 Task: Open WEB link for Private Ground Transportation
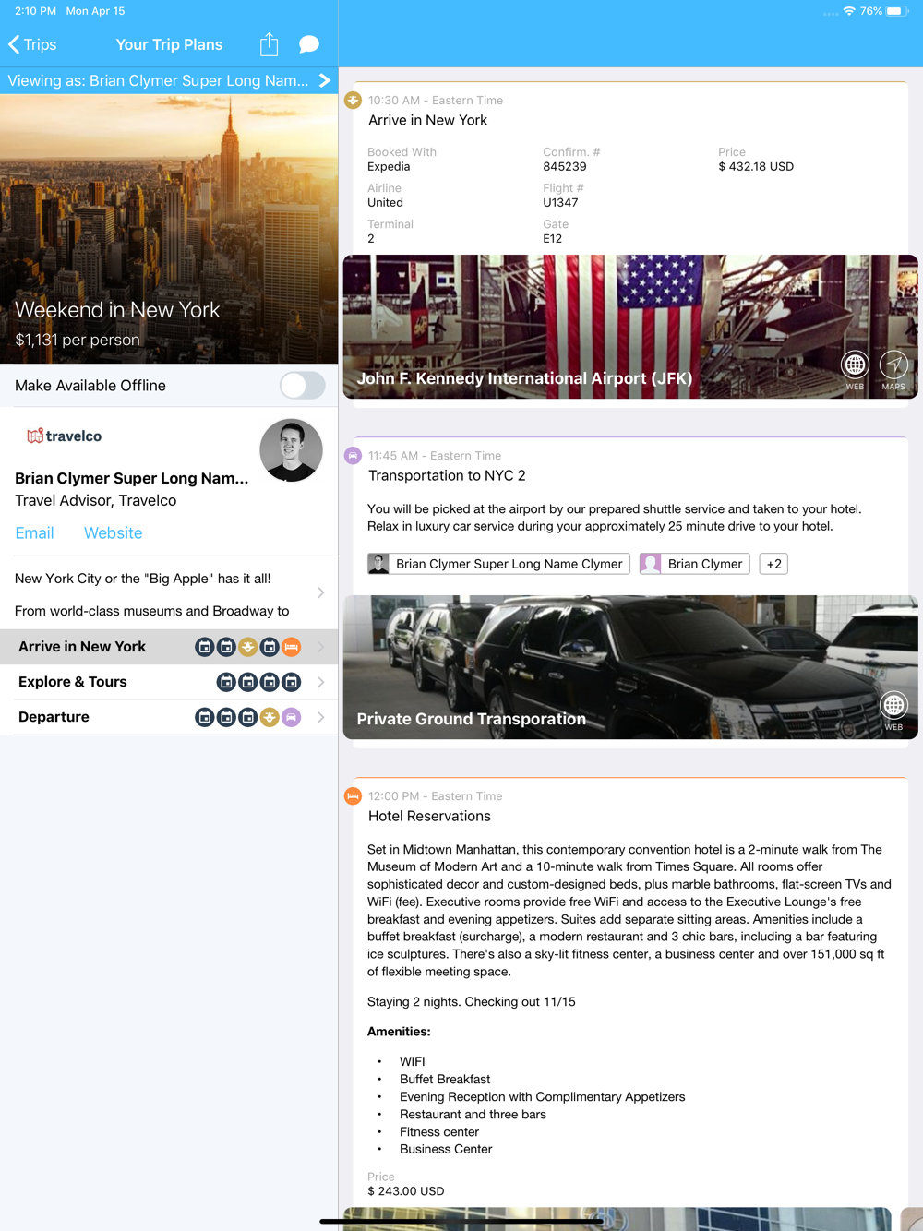(x=893, y=711)
